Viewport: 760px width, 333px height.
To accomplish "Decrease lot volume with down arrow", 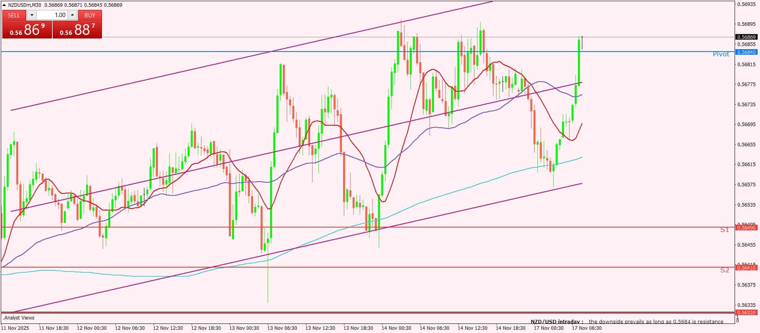I will tap(32, 15).
